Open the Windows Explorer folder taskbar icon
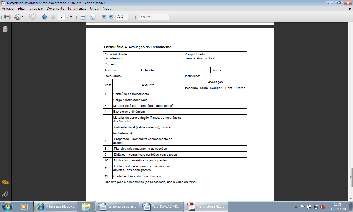Viewport: 353px width, 212px height. pos(86,206)
